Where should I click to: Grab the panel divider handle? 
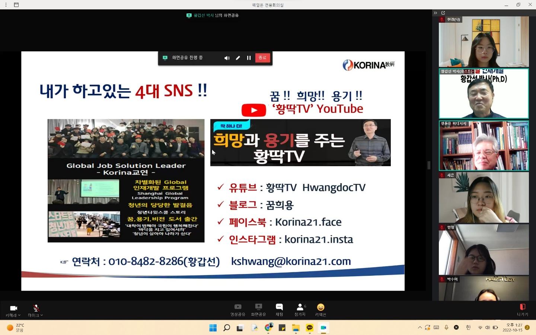point(429,165)
